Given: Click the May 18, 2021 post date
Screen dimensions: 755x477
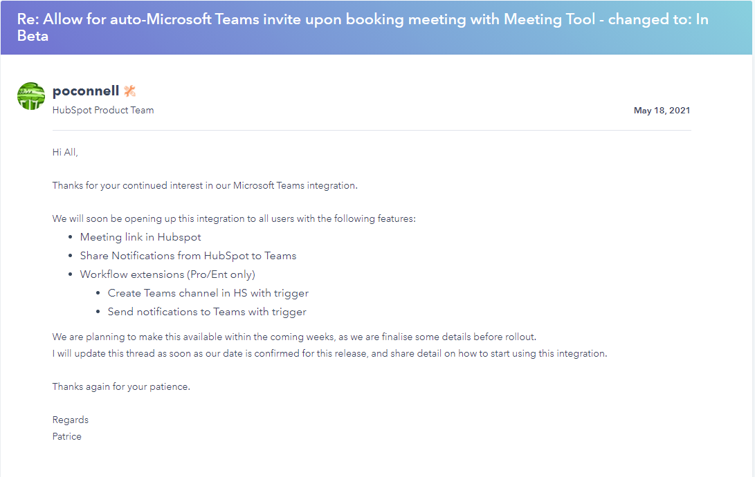Looking at the screenshot, I should (x=662, y=111).
